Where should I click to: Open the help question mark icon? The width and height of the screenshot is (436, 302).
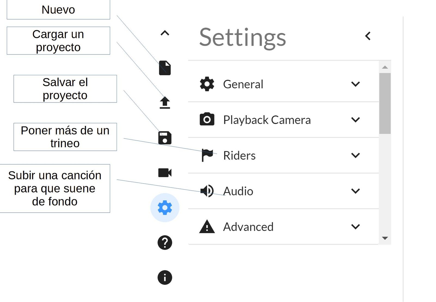point(165,243)
